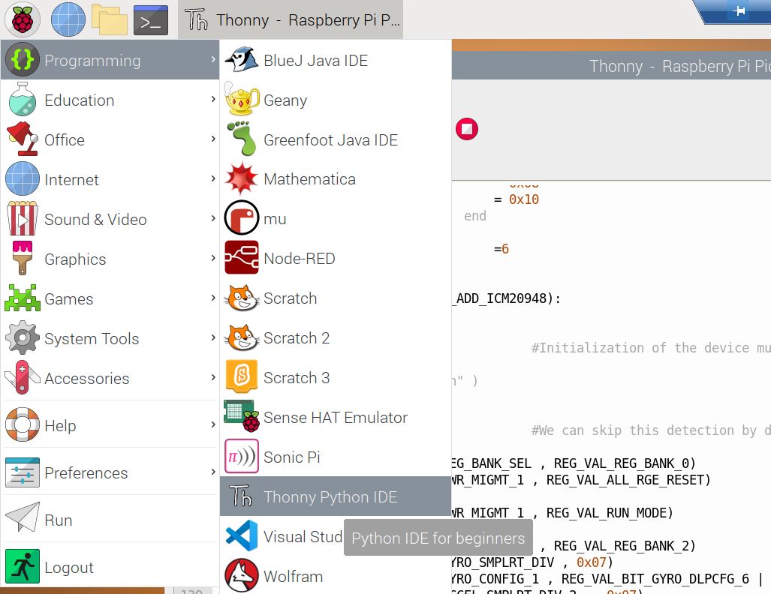Click the REG_VAL_BIT_GYRO_DLPCFG_6 text in the code

point(655,579)
